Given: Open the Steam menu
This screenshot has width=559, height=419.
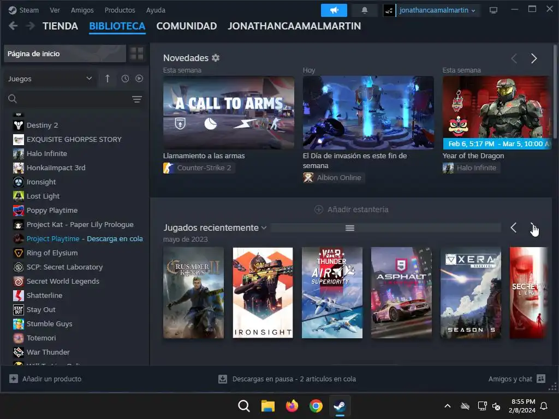Looking at the screenshot, I should tap(29, 10).
